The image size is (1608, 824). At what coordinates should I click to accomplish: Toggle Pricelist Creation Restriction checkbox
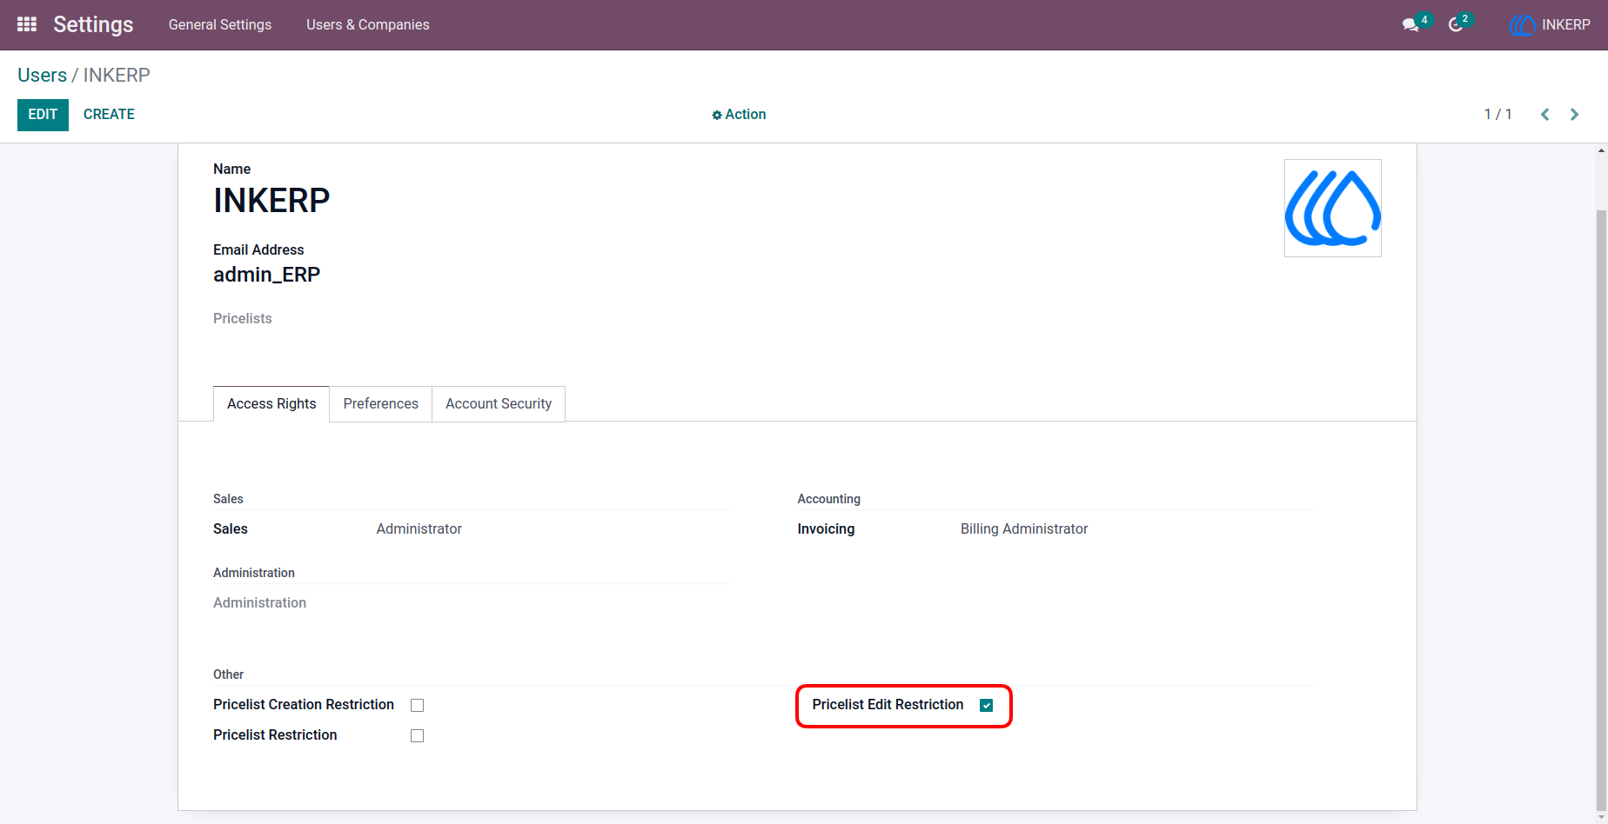[418, 705]
